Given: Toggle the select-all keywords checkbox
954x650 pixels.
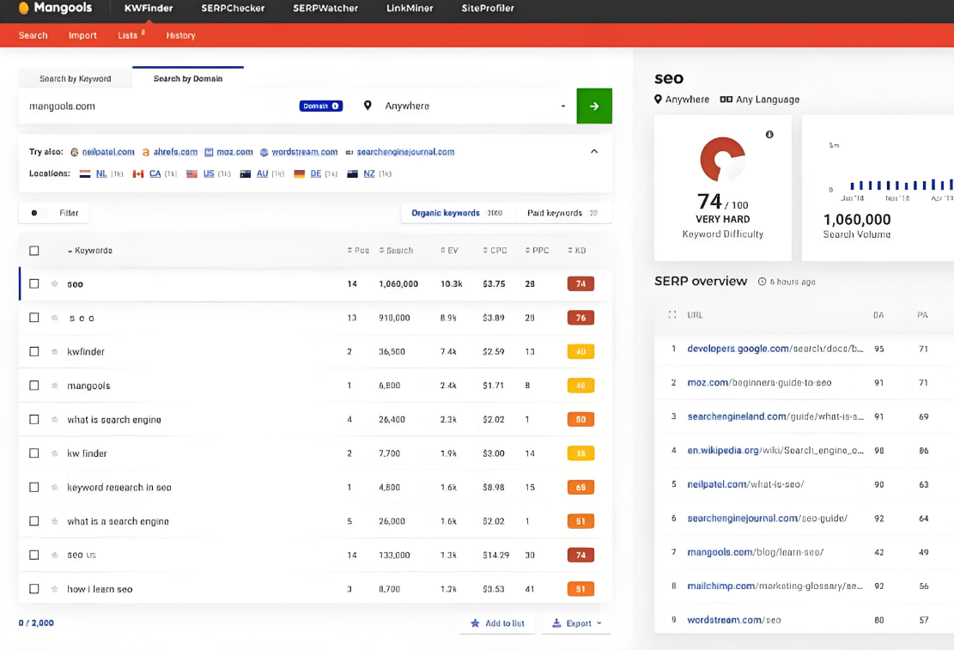Looking at the screenshot, I should (34, 251).
